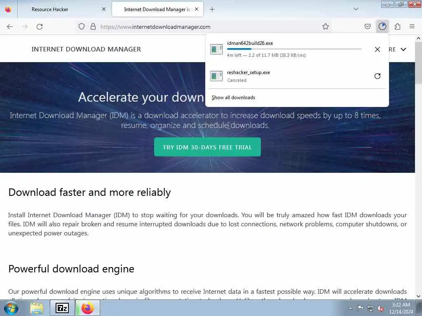Open the Windows Start button
422x316 pixels.
tap(11, 308)
